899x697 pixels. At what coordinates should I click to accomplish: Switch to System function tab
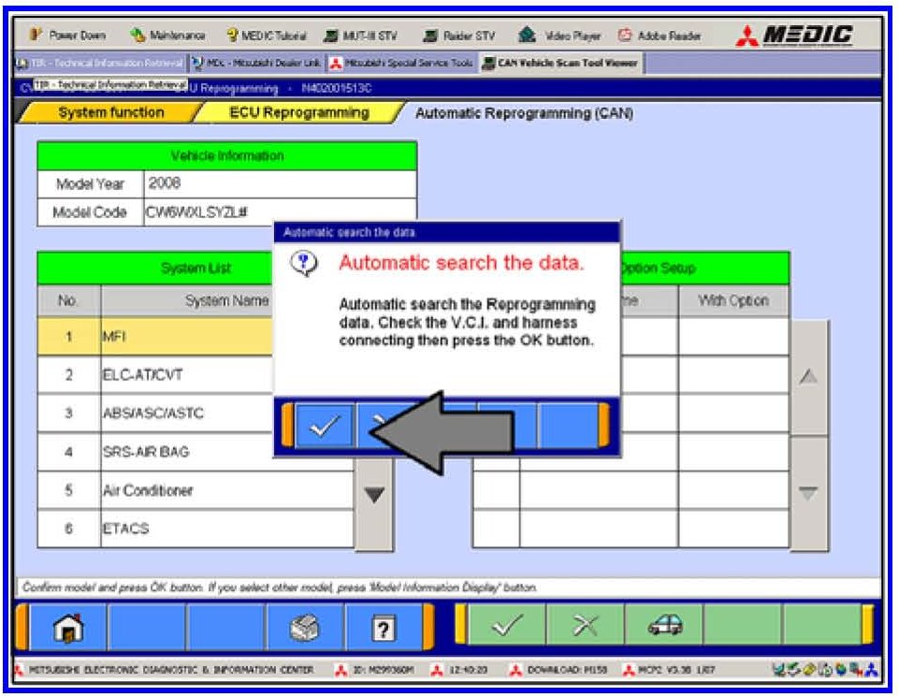point(110,113)
